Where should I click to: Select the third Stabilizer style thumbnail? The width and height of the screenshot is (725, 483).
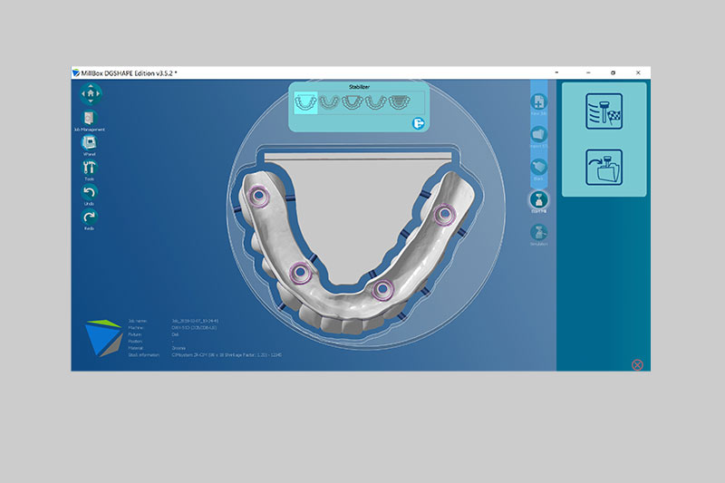tap(353, 102)
